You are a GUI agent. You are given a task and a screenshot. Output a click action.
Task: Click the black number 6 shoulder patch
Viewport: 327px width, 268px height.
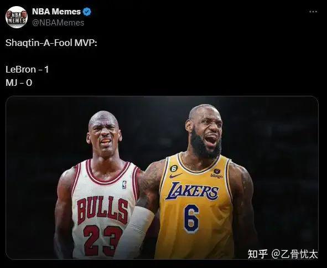pyautogui.click(x=174, y=168)
